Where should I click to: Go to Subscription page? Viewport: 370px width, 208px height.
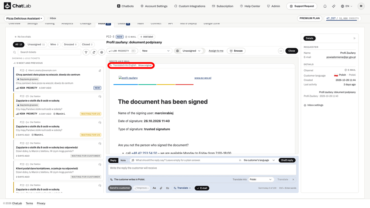coord(223,6)
